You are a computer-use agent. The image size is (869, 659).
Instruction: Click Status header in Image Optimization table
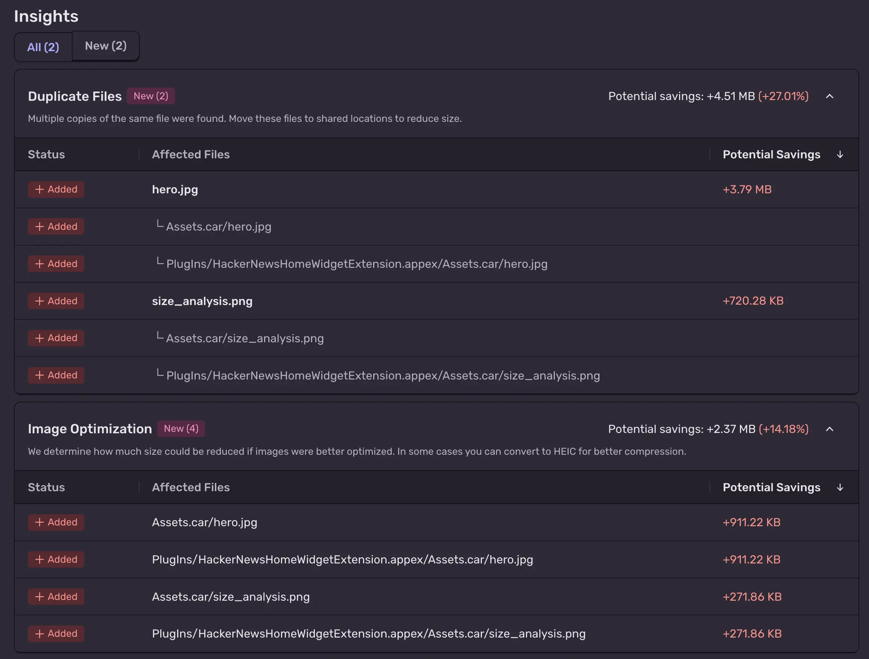46,487
